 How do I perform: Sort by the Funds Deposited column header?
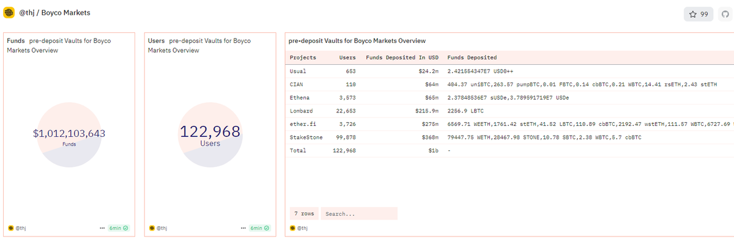click(472, 57)
